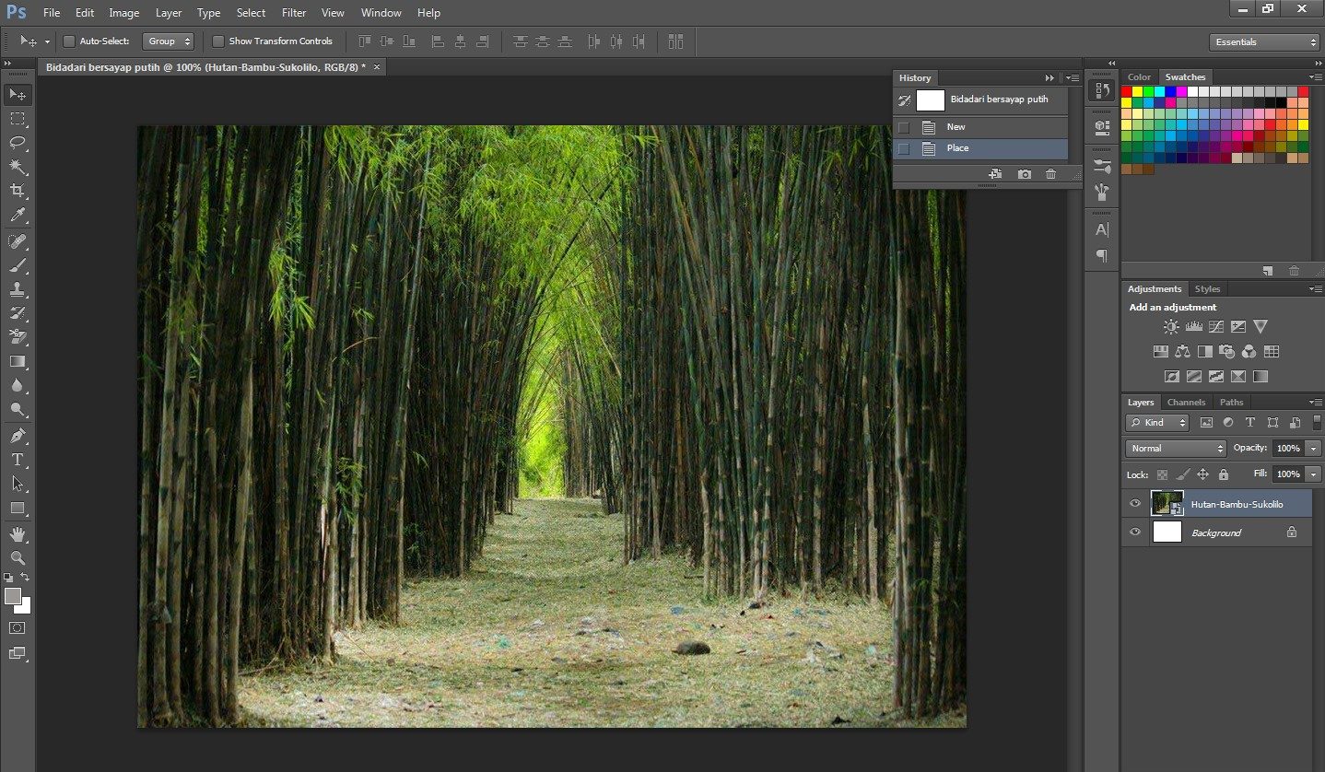Screen dimensions: 1325x772
Task: Select the Eyedropper tool
Action: pyautogui.click(x=18, y=216)
